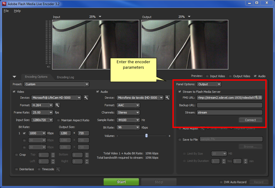Click the volume minus sign
Screen dimensions: 275x188
point(117,136)
